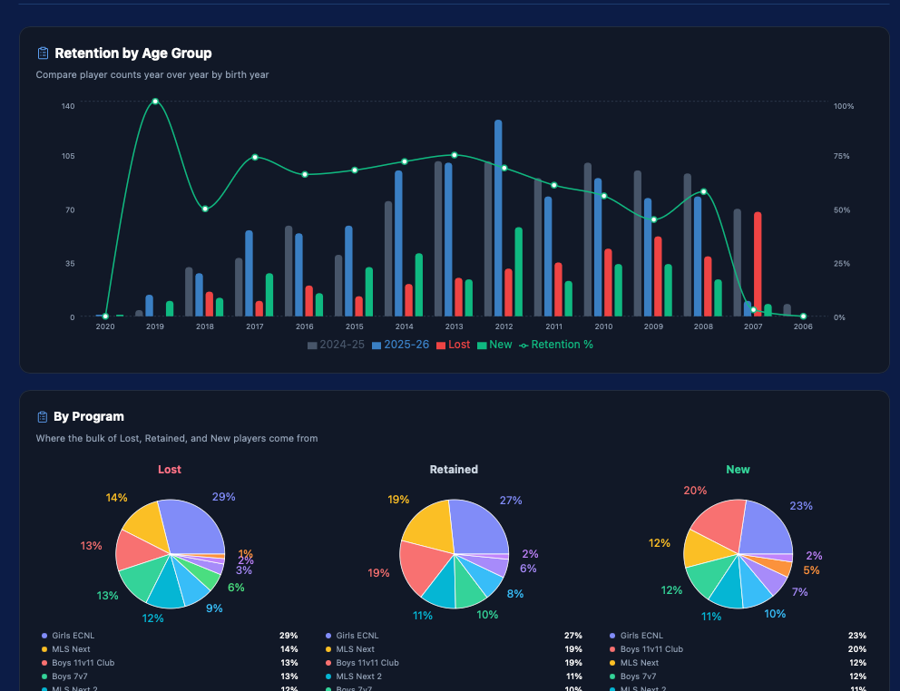
Task: Click the tall red Lost bar for 2007
Action: pos(758,263)
